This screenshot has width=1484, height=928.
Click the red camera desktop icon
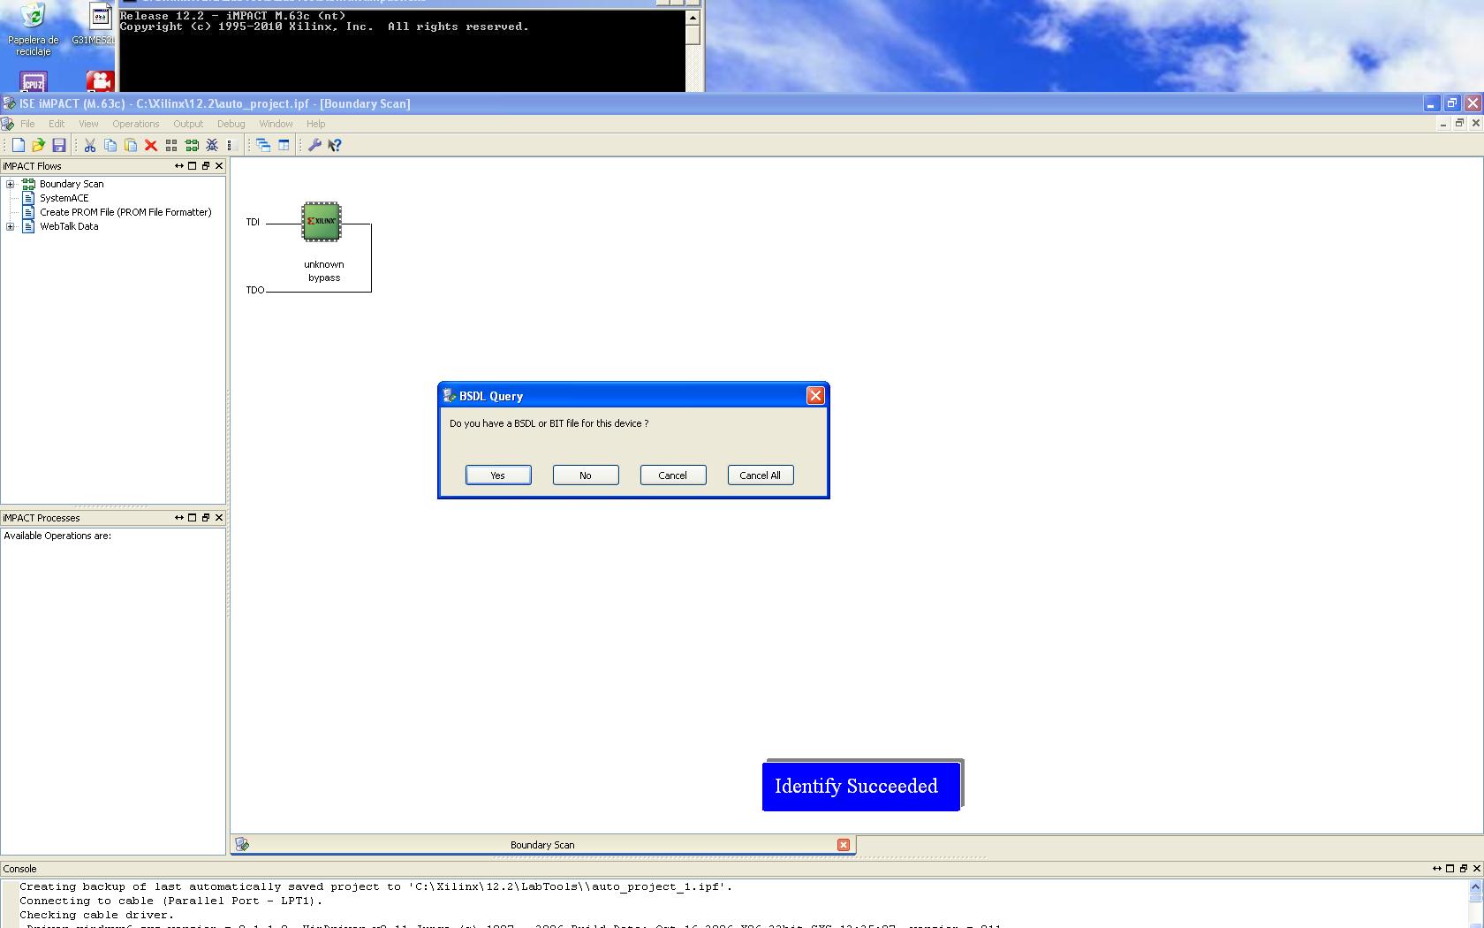[100, 82]
